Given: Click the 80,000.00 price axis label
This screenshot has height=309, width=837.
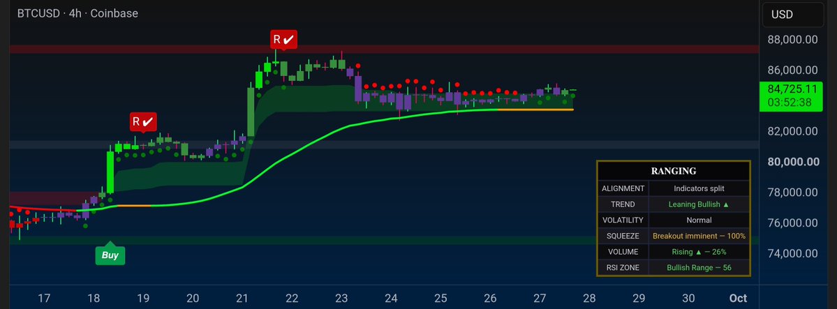Looking at the screenshot, I should pos(793,162).
